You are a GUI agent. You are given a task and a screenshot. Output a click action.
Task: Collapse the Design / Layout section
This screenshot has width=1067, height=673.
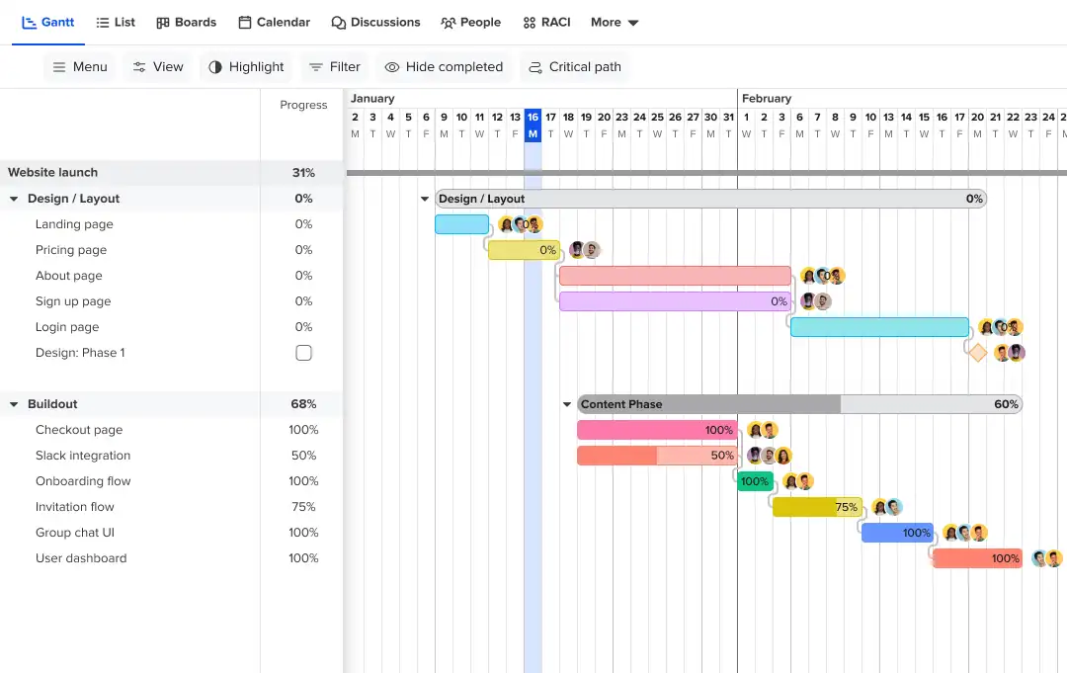(13, 198)
